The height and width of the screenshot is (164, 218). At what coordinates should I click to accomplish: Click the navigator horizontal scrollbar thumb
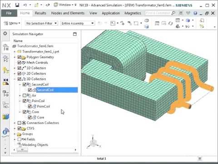pos(22,150)
